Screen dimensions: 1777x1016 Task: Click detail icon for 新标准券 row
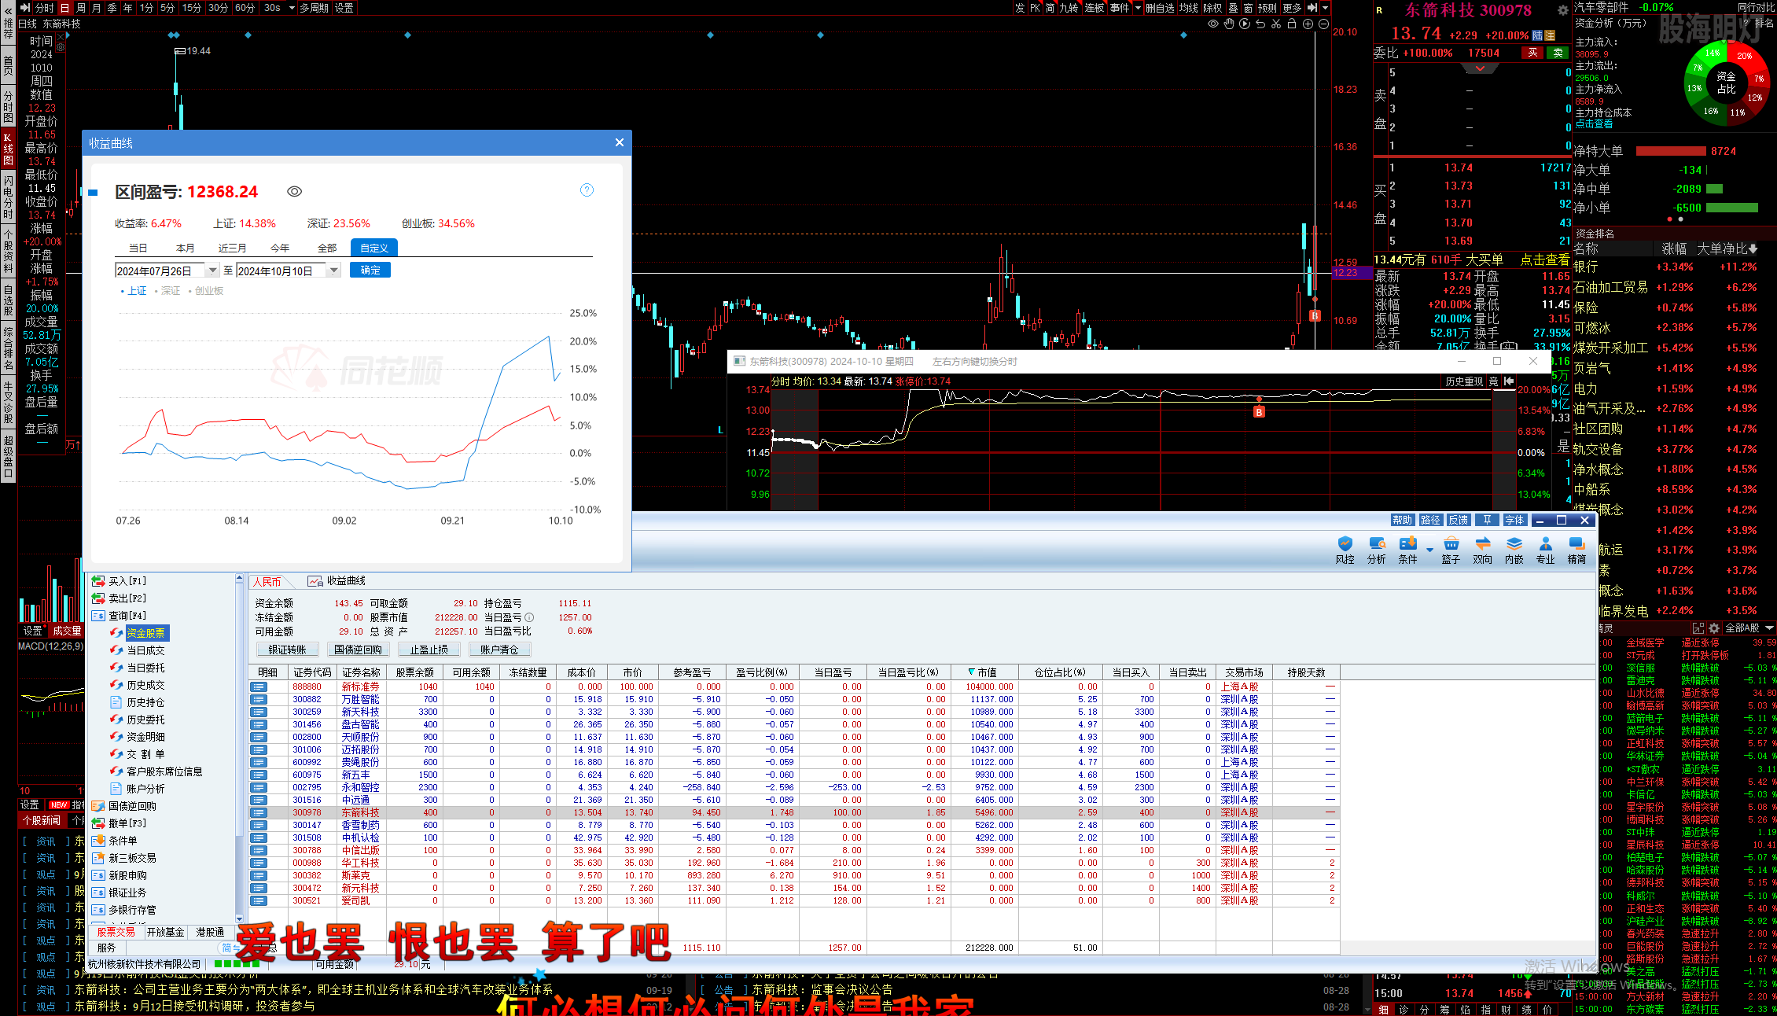pyautogui.click(x=258, y=687)
